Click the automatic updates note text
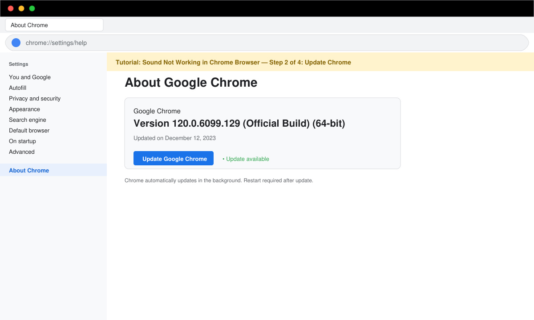534x320 pixels. 219,180
